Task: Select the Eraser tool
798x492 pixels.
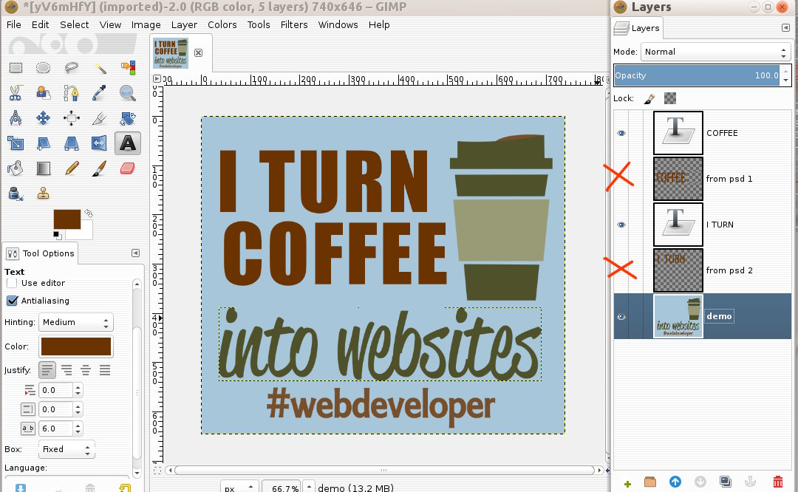Action: (x=128, y=168)
